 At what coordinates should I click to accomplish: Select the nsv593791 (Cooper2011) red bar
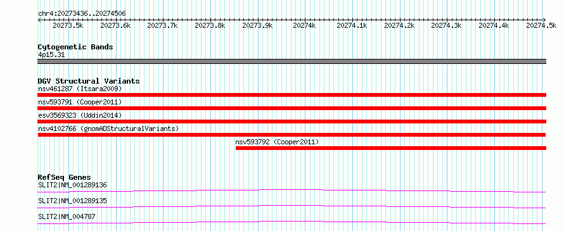pyautogui.click(x=292, y=108)
